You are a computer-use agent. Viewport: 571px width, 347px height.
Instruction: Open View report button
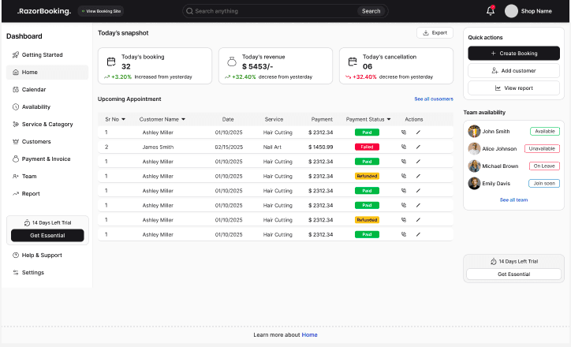click(514, 88)
